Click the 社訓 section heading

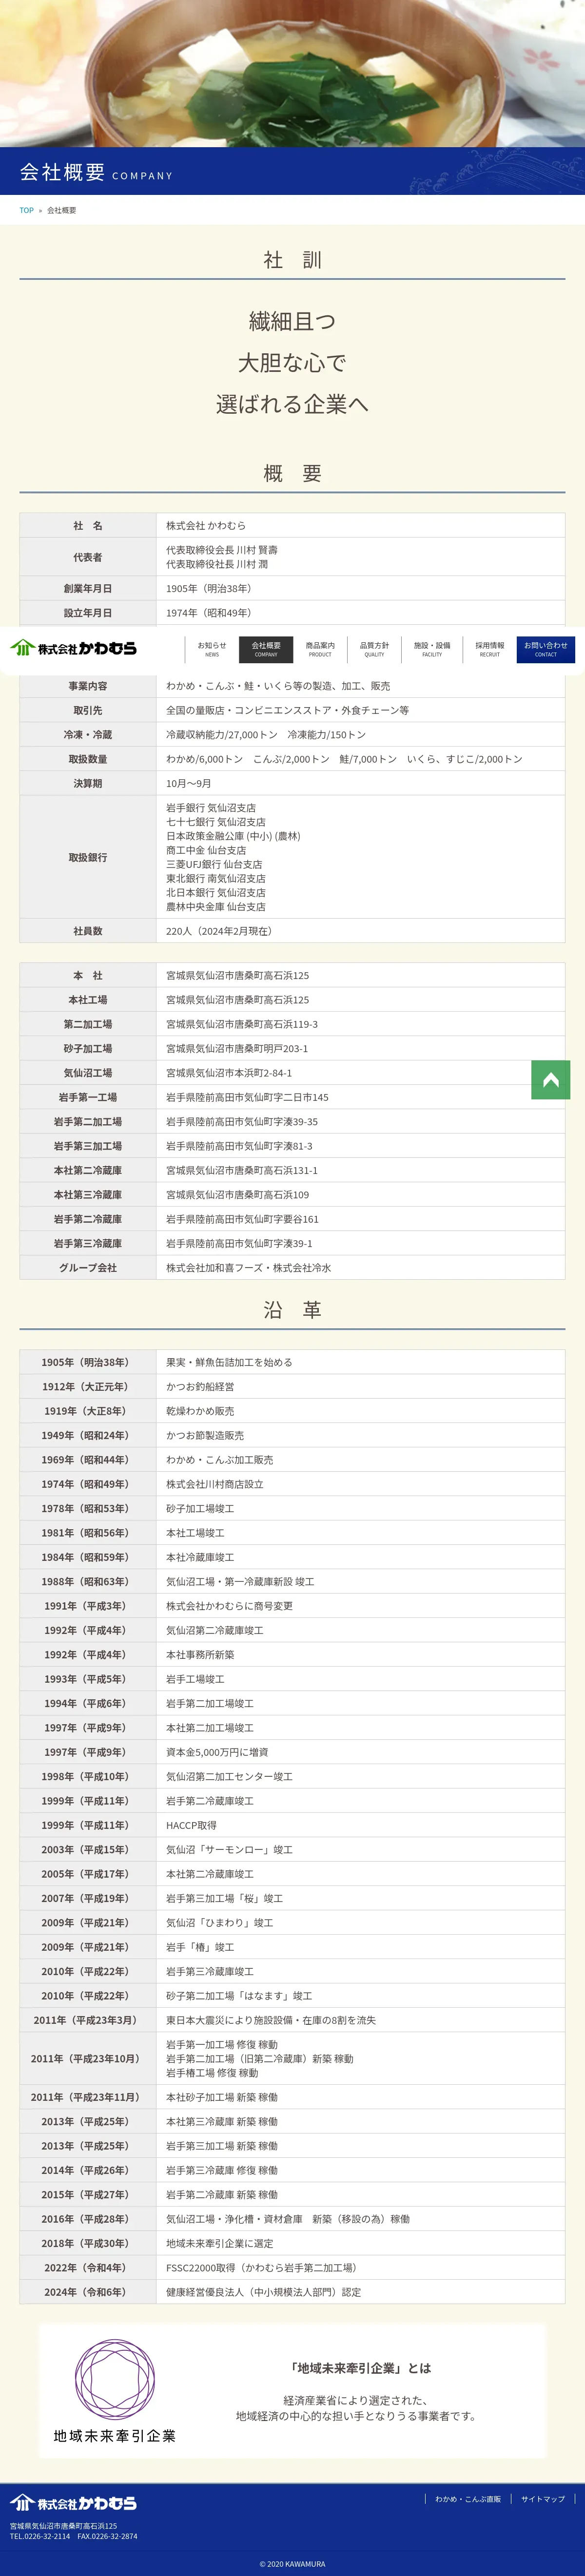tap(292, 260)
